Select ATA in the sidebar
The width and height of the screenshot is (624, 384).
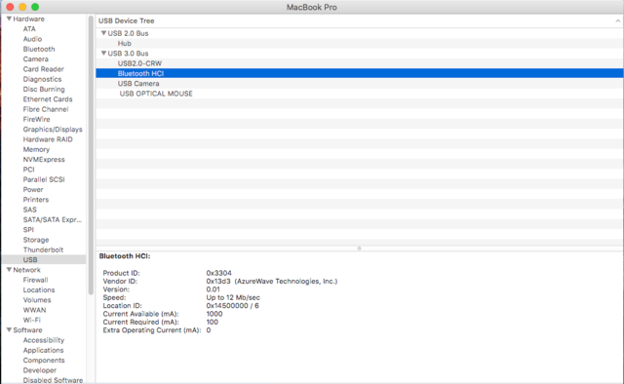coord(29,29)
